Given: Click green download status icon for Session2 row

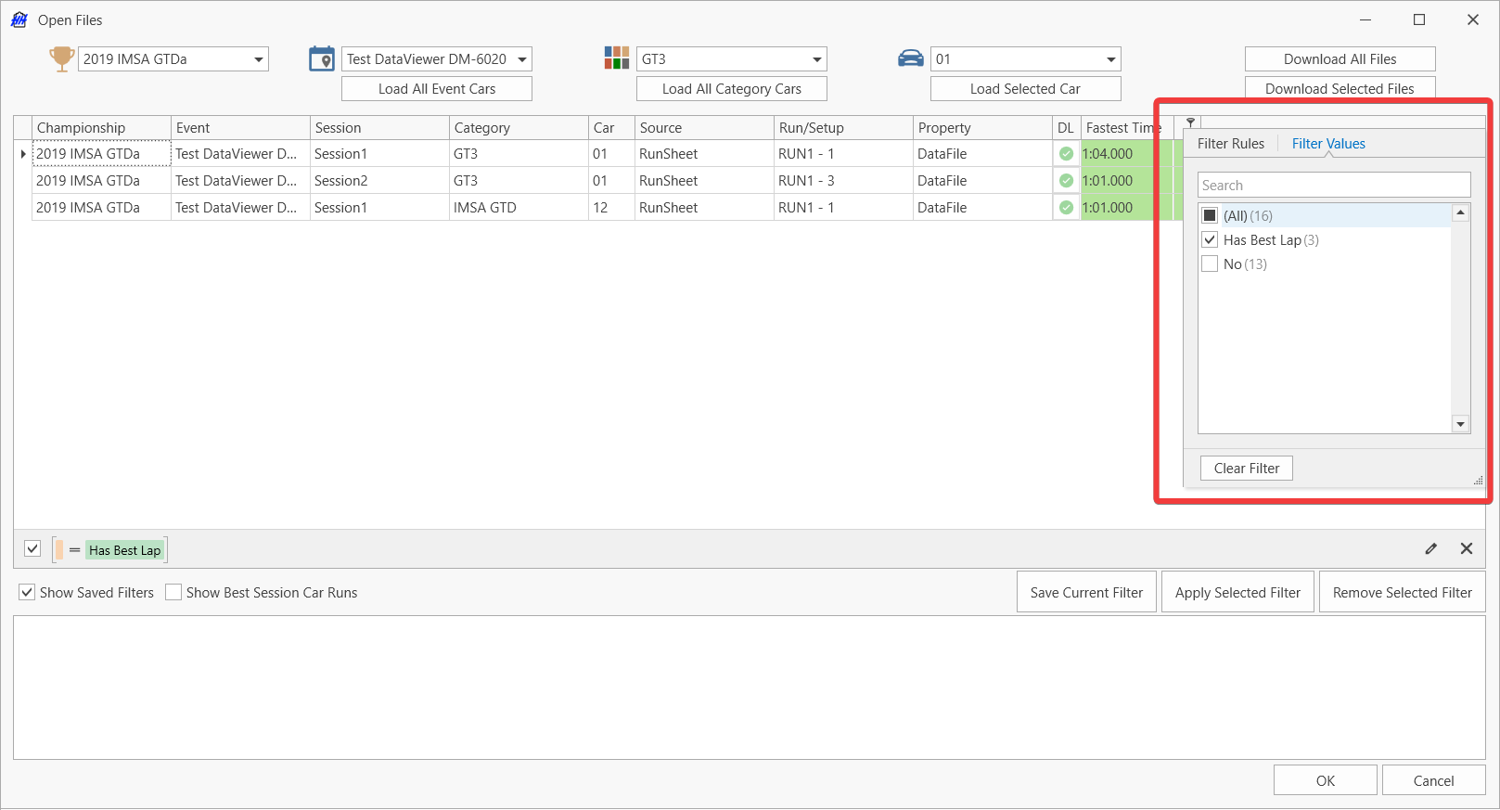Looking at the screenshot, I should (1066, 181).
